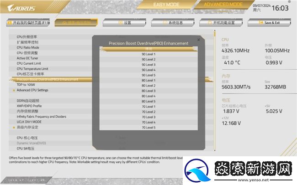Click the CPU Temperature Limit row
Viewport: 297px width, 185px height.
tap(32, 68)
